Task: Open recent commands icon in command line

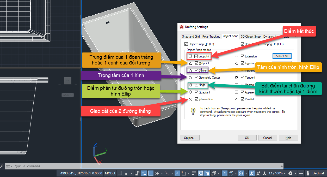Action: pos(9,166)
